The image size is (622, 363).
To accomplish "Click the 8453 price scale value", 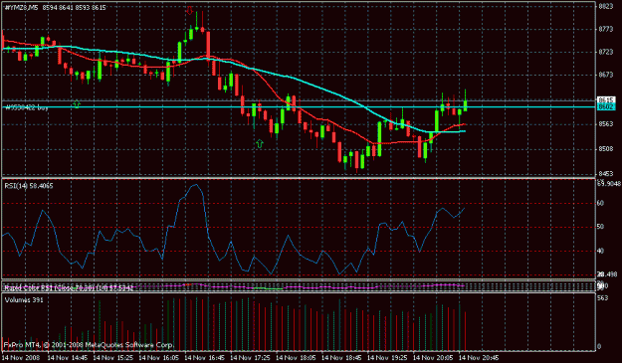I will 606,174.
